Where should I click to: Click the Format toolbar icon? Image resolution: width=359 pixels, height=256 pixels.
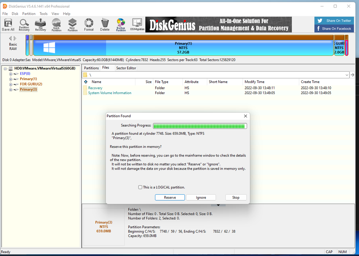(x=89, y=25)
